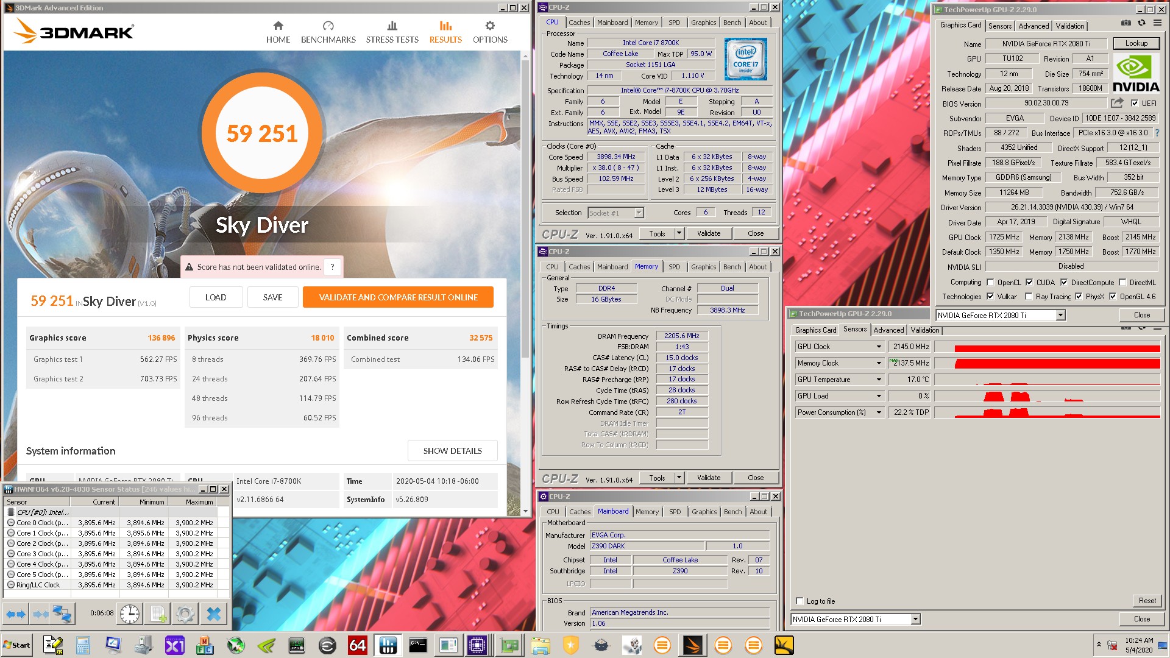Open the GPU Load sensor dropdown
Screen dimensions: 1170x658
coord(879,396)
